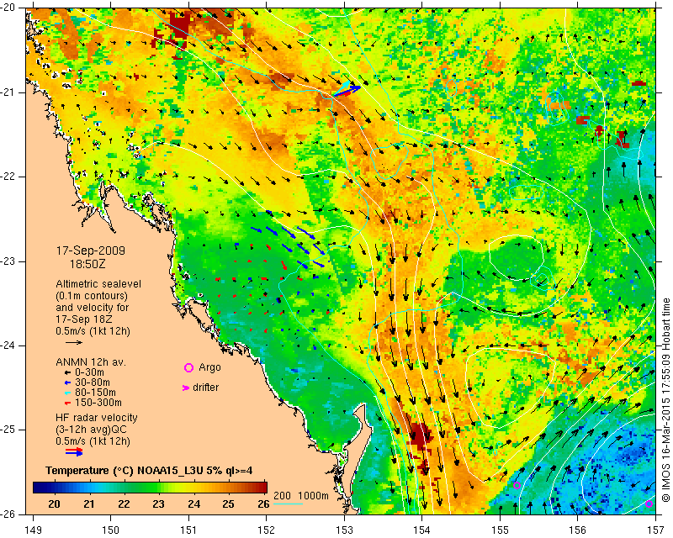Viewport: 673px width, 538px height.
Task: Click the '(0.1m contours)' legend line
Action: coord(92,296)
